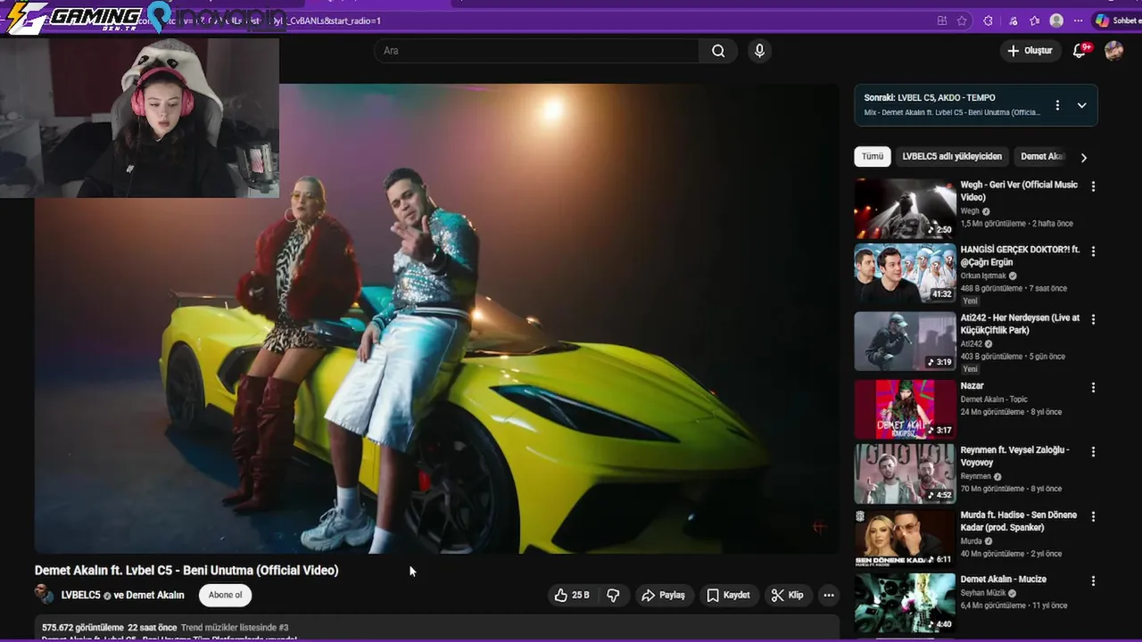Open Murda ft. Hadise thumbnail

coord(905,539)
